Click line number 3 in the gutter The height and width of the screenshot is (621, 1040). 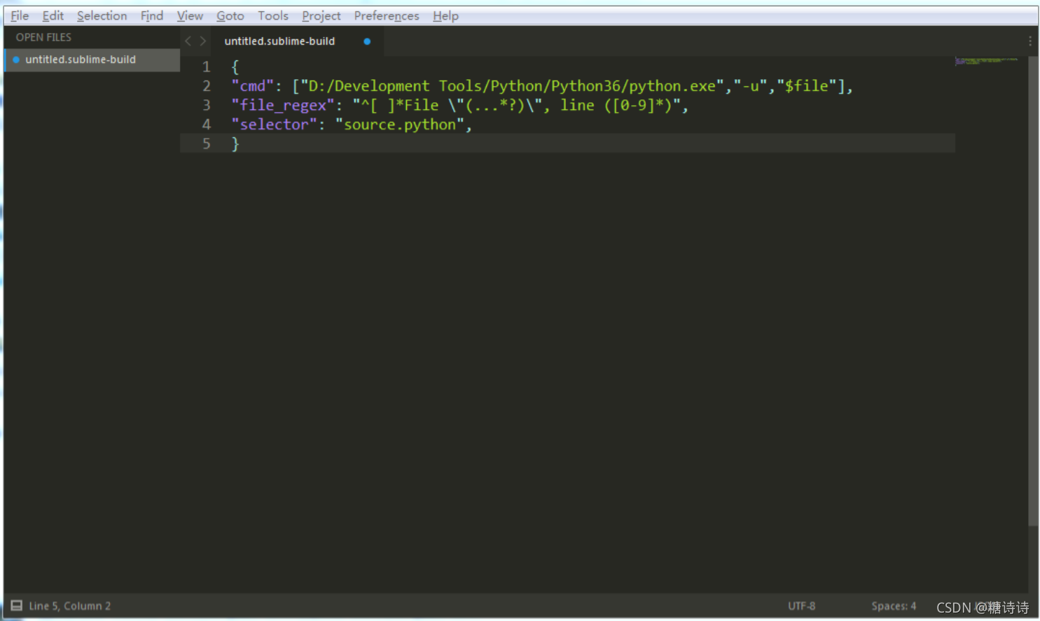[x=206, y=105]
